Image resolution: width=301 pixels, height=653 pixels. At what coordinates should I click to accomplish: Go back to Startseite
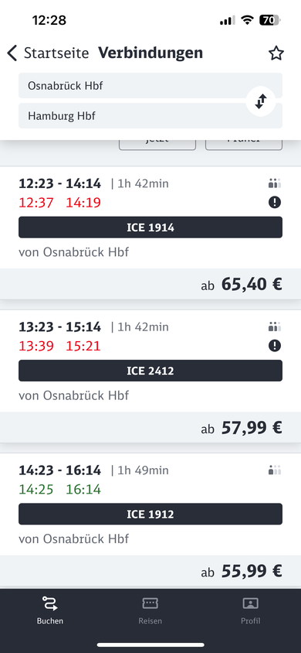48,53
